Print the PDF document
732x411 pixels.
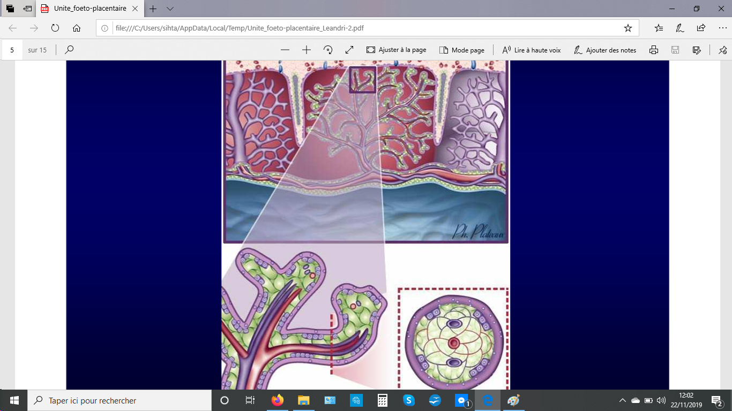coord(654,50)
